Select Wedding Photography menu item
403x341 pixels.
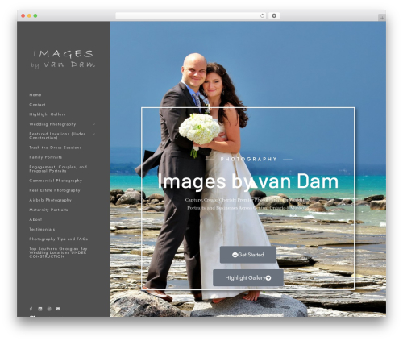[x=52, y=124]
